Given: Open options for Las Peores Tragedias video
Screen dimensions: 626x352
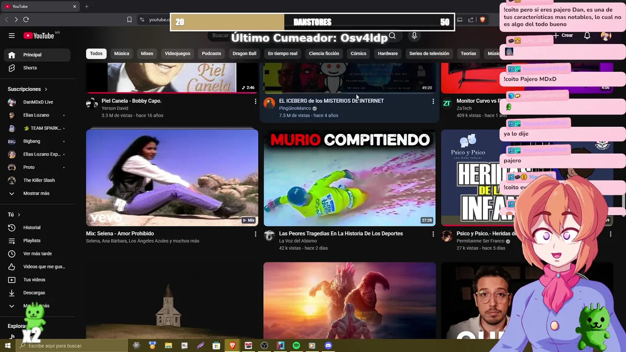Looking at the screenshot, I should (x=433, y=234).
